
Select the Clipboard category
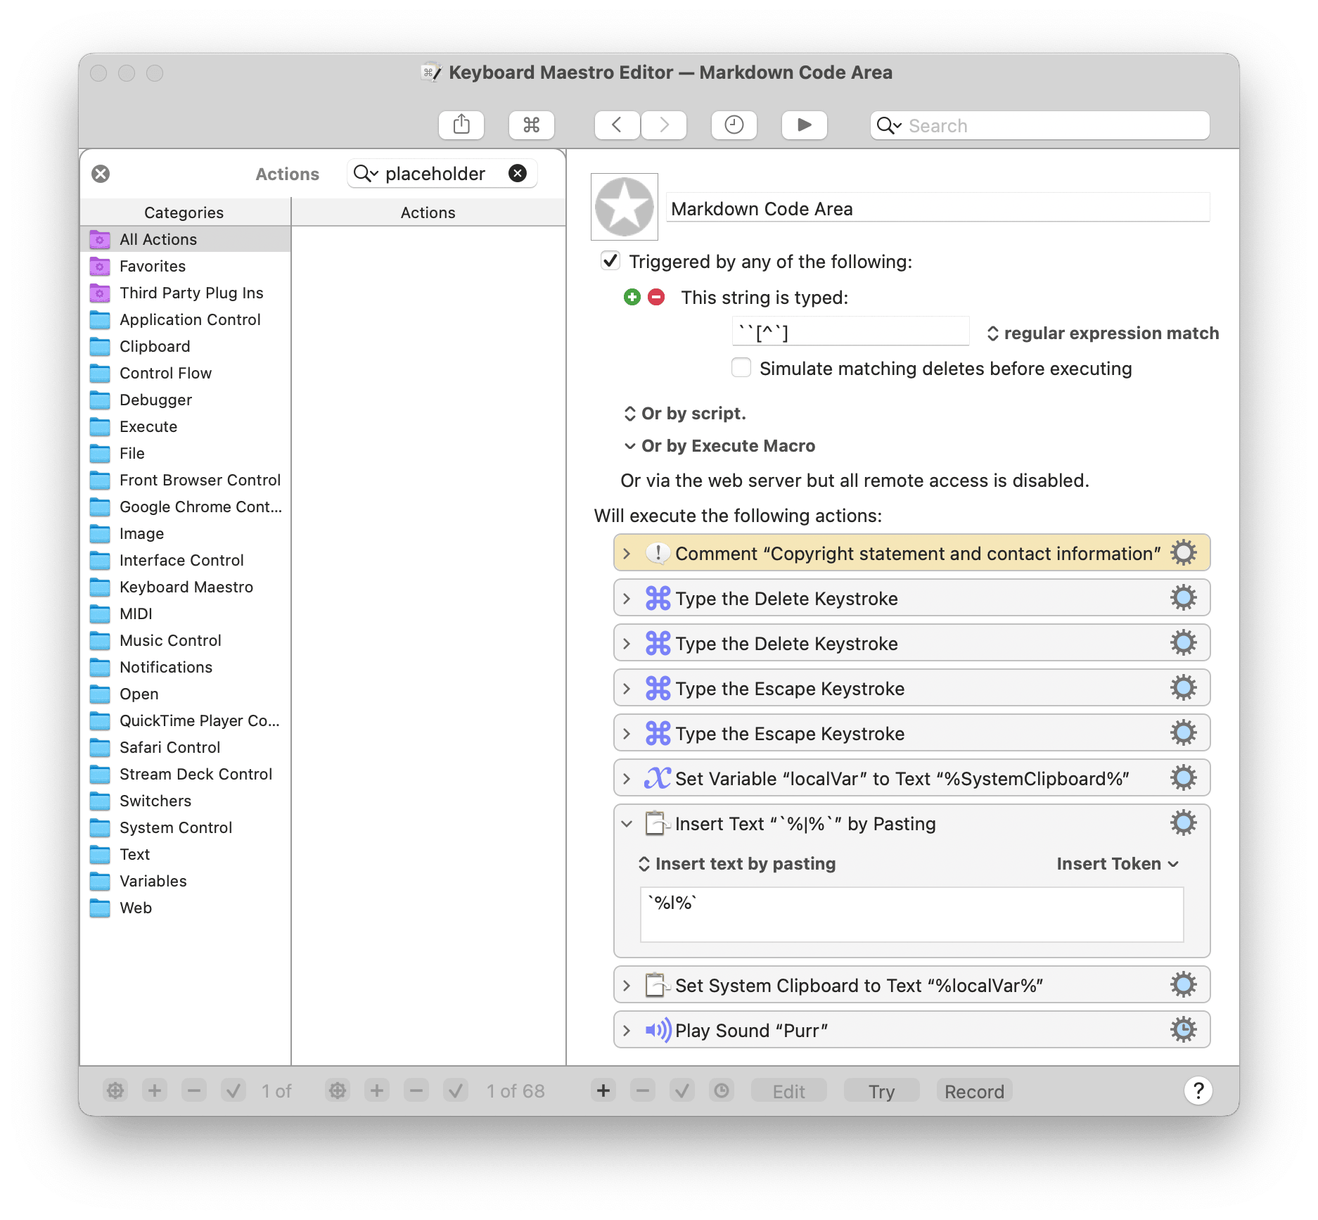click(x=185, y=346)
